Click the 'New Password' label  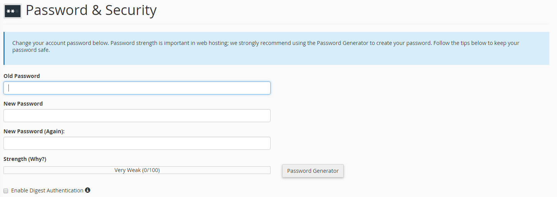(x=23, y=104)
